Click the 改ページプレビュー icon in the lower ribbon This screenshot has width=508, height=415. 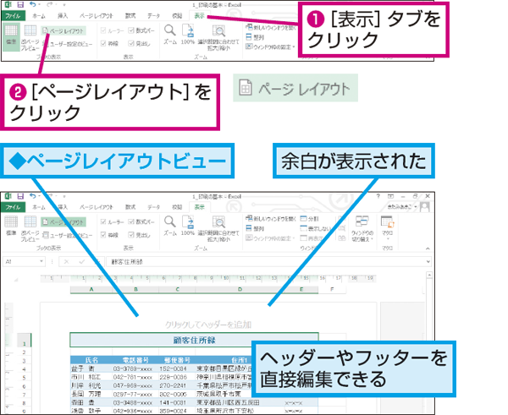pyautogui.click(x=32, y=227)
